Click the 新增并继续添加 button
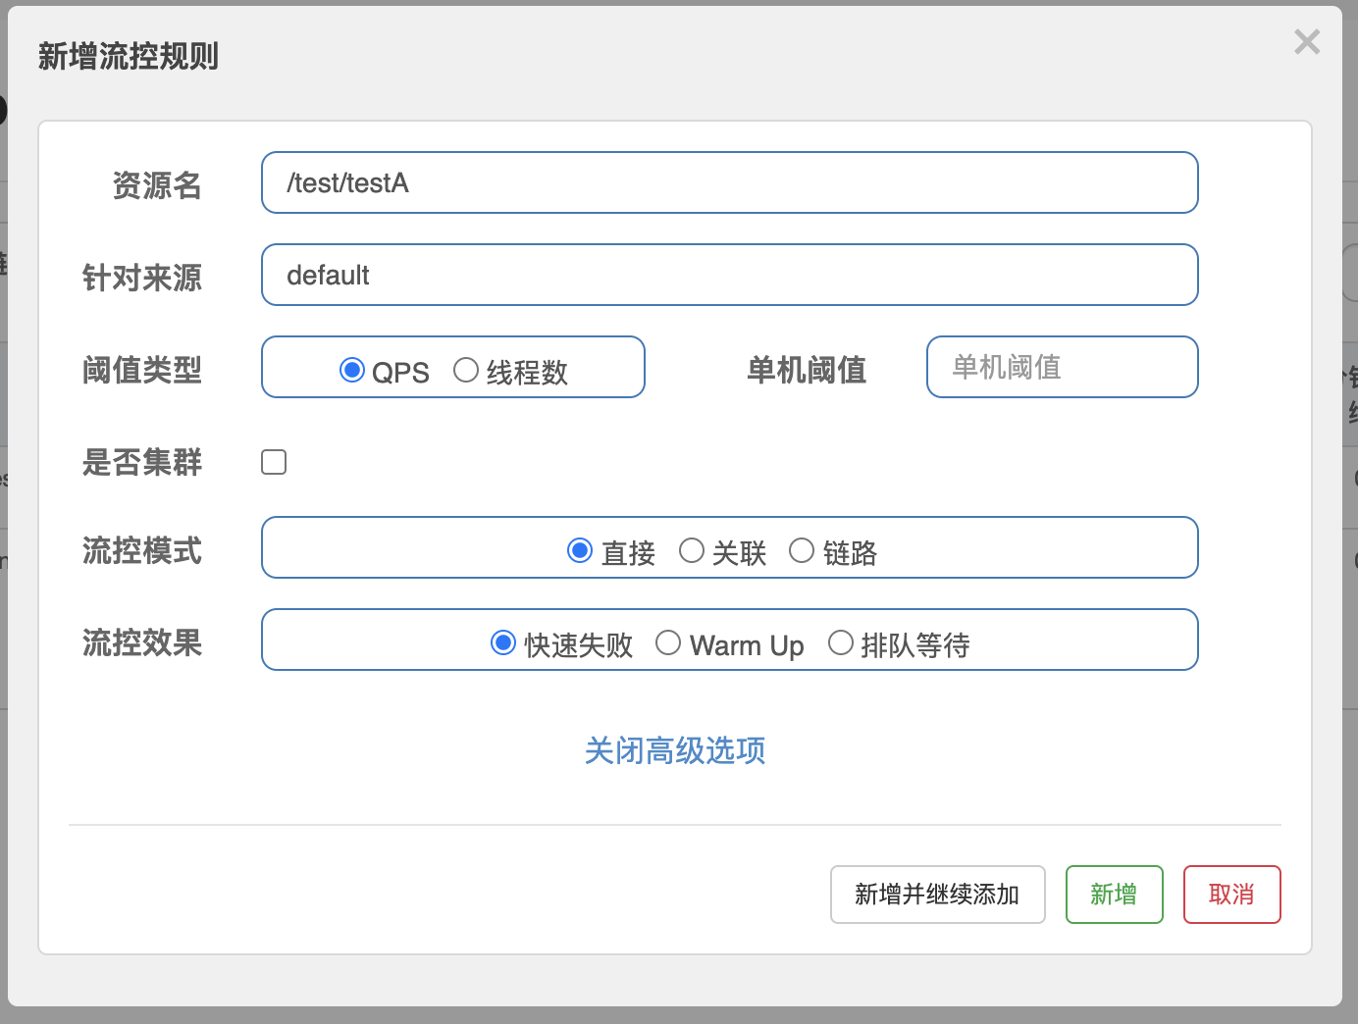Image resolution: width=1358 pixels, height=1024 pixels. coord(937,895)
